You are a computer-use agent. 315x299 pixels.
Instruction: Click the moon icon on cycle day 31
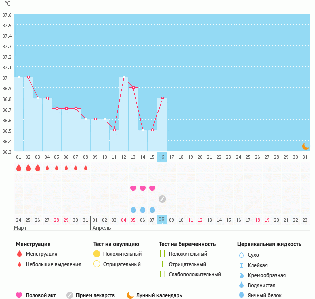[305, 146]
